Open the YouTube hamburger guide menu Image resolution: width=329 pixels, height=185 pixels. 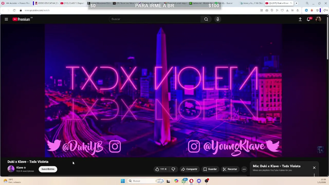coord(6,19)
